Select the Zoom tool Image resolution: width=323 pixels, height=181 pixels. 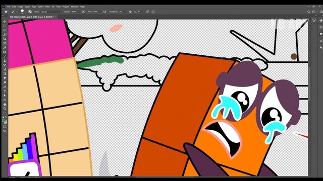pos(5,109)
